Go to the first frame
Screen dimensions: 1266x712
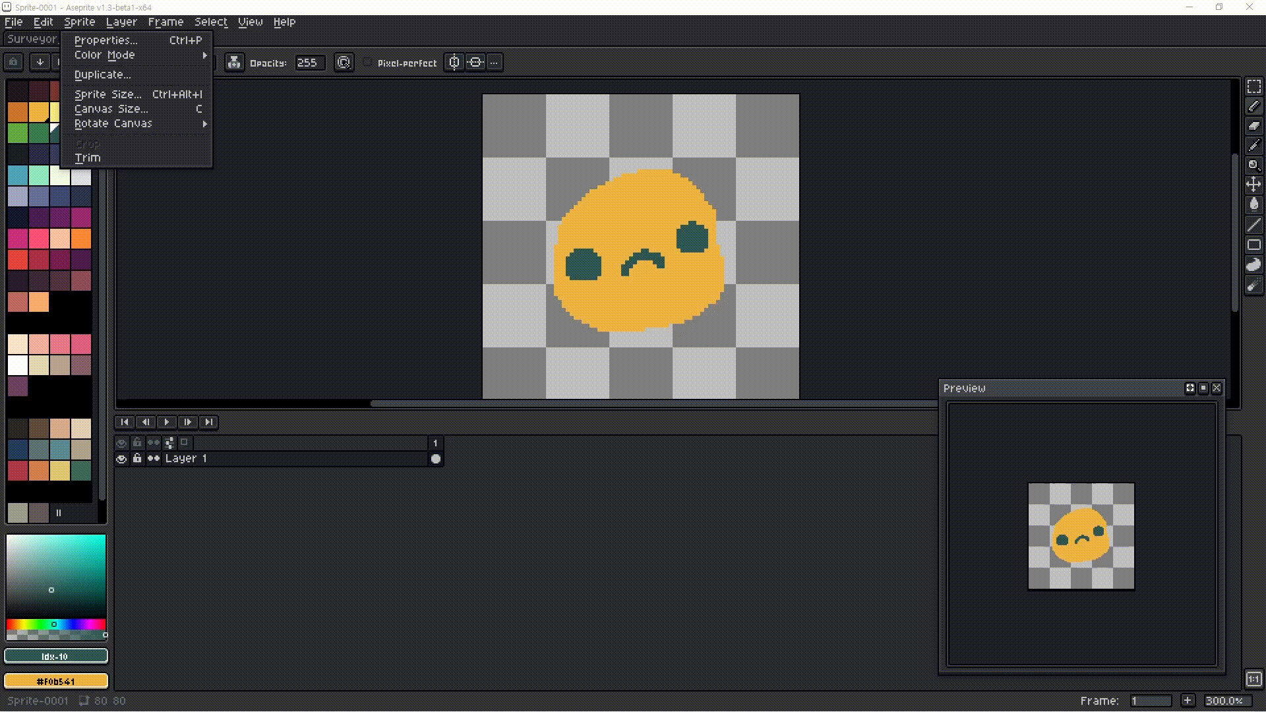tap(125, 422)
